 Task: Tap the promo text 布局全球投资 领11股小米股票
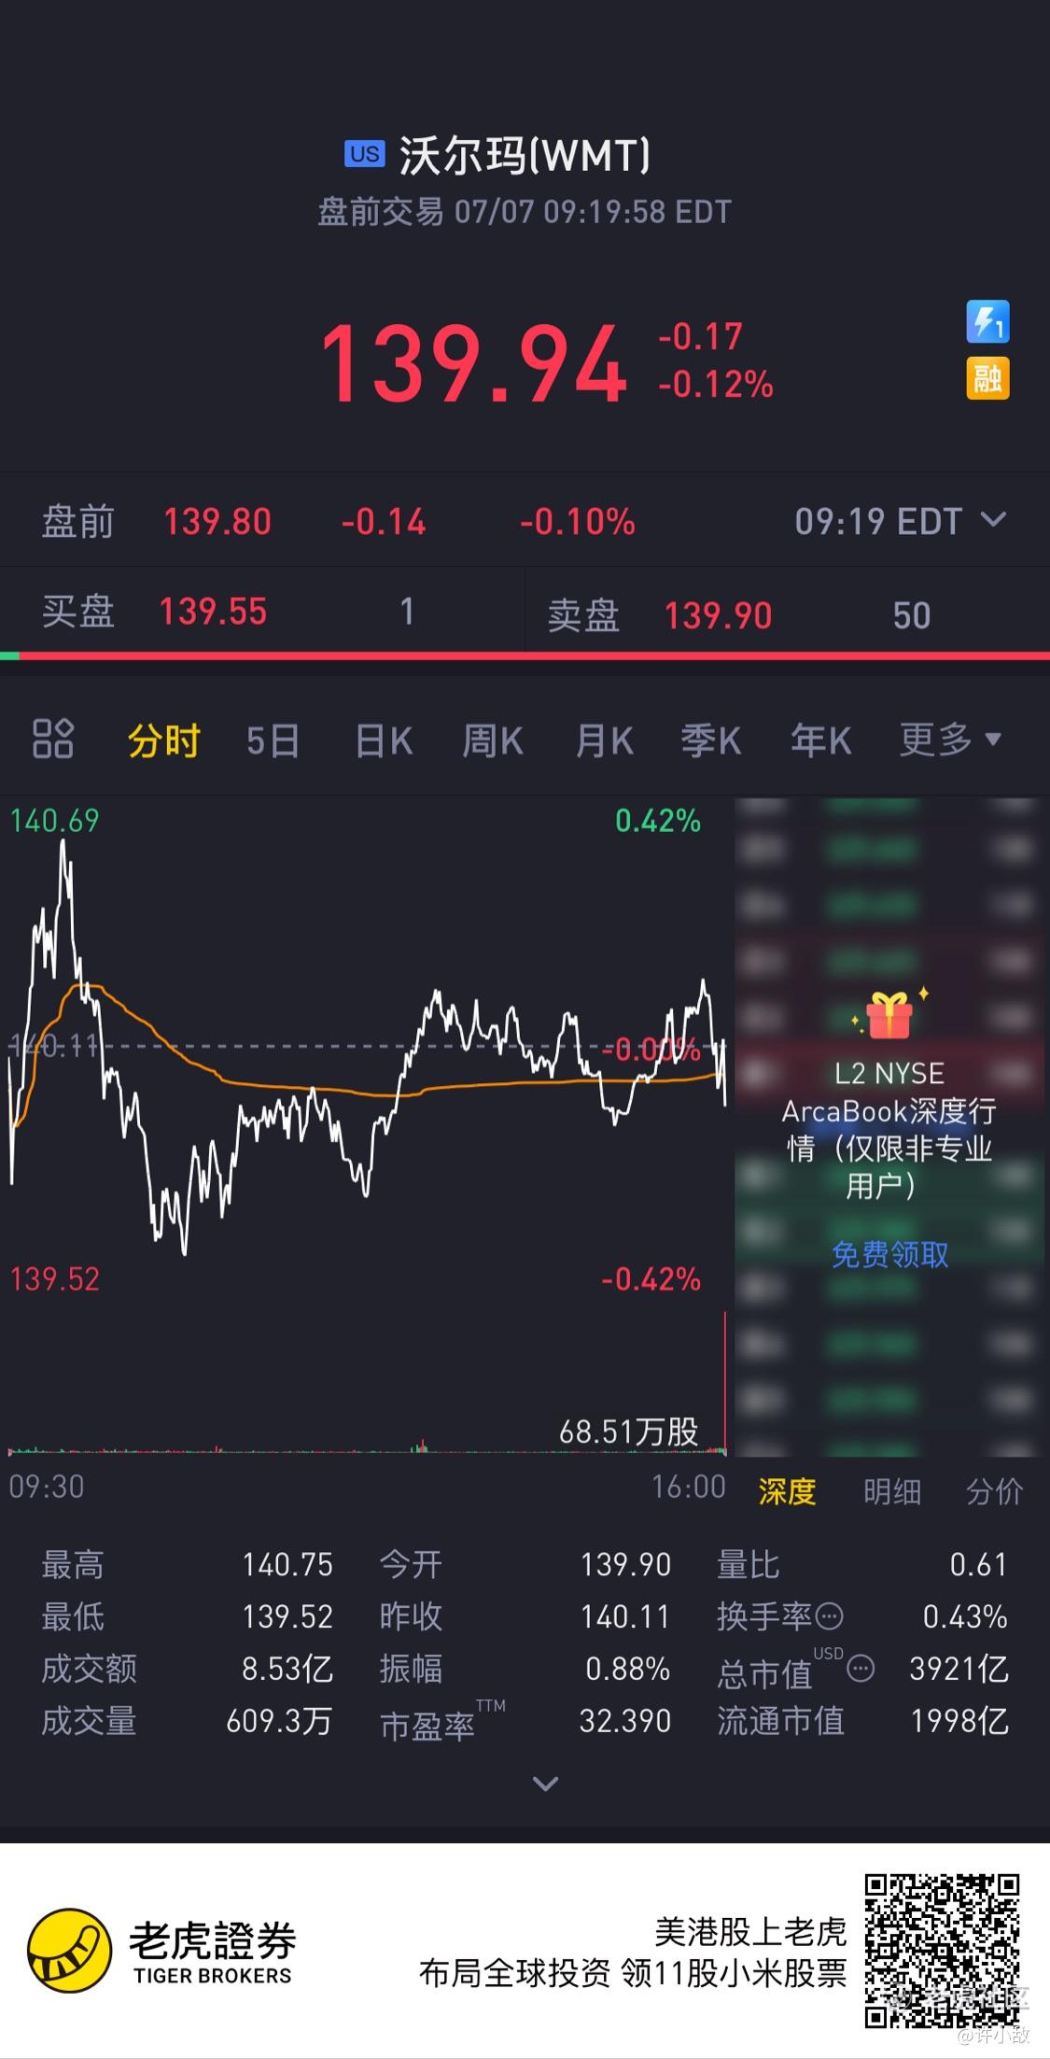[x=633, y=1973]
